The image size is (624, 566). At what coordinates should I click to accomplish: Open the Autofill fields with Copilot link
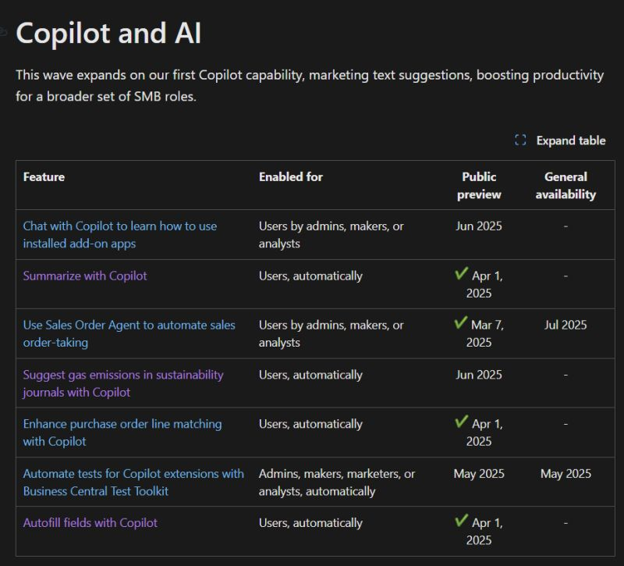coord(90,522)
